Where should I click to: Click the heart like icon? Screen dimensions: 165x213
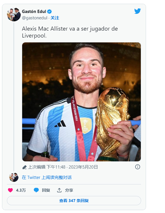10,190
